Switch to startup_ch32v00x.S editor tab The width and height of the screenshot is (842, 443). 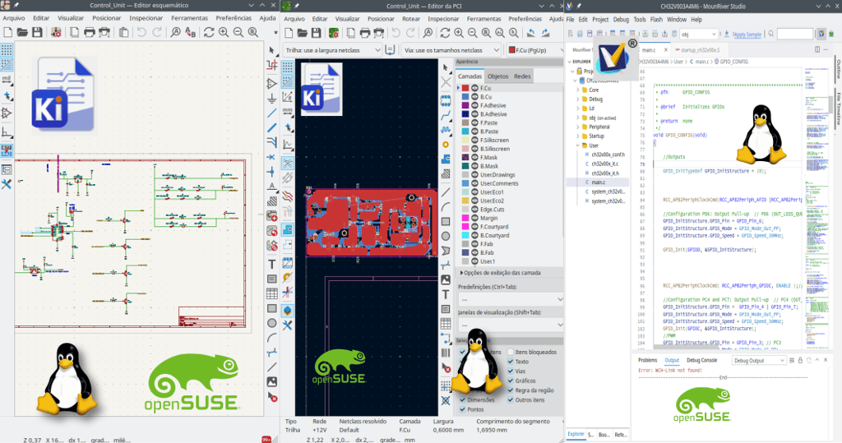click(701, 50)
